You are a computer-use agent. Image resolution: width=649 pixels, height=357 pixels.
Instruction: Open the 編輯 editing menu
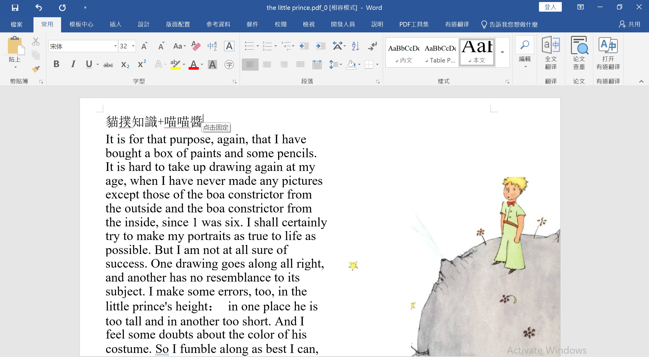pyautogui.click(x=525, y=52)
